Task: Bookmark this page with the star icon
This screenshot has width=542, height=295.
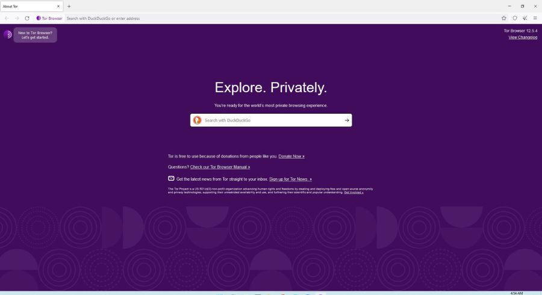Action: pyautogui.click(x=504, y=18)
